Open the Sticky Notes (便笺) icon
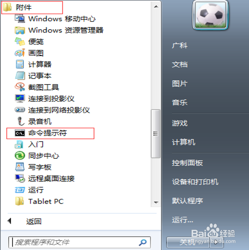 (x=20, y=42)
